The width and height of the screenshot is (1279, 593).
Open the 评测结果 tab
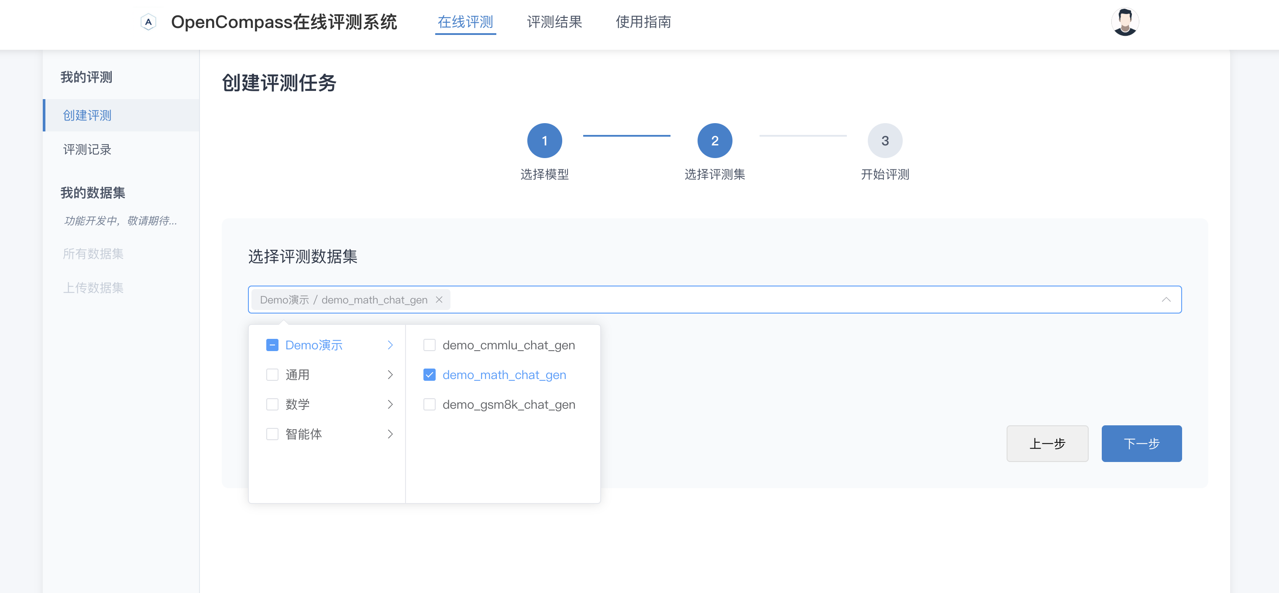pyautogui.click(x=554, y=22)
